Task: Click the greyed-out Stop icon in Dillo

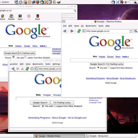Action: 29,16
